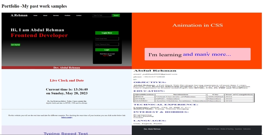Click the broken image icon in the resume
263x135 pixels.
click(x=135, y=79)
